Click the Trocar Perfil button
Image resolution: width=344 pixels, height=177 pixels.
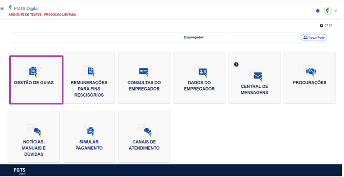tap(314, 37)
